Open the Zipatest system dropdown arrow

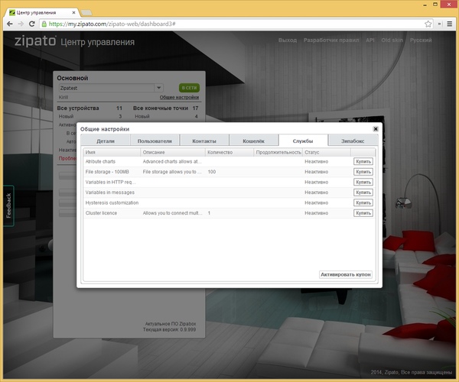[x=158, y=88]
